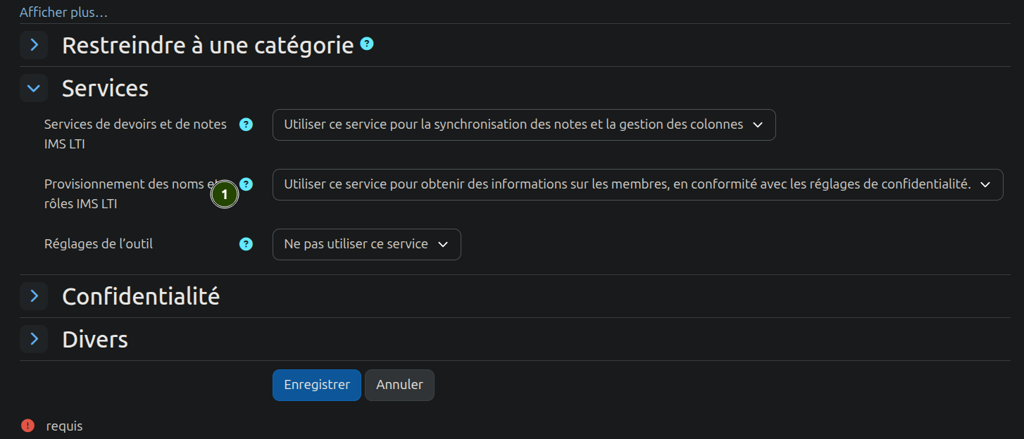This screenshot has width=1024, height=439.
Task: Click the green numbered badge labeled 1
Action: [225, 194]
